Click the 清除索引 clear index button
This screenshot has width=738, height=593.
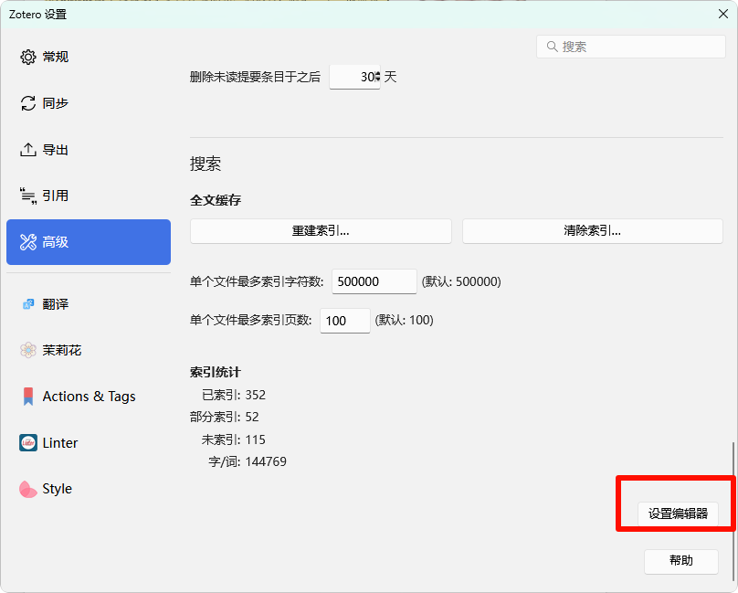point(592,231)
